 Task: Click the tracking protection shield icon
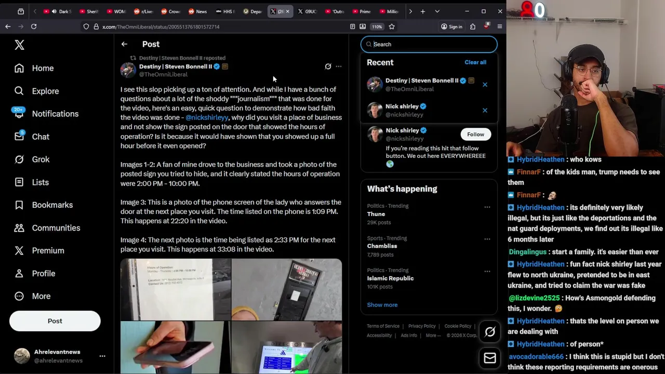point(86,26)
